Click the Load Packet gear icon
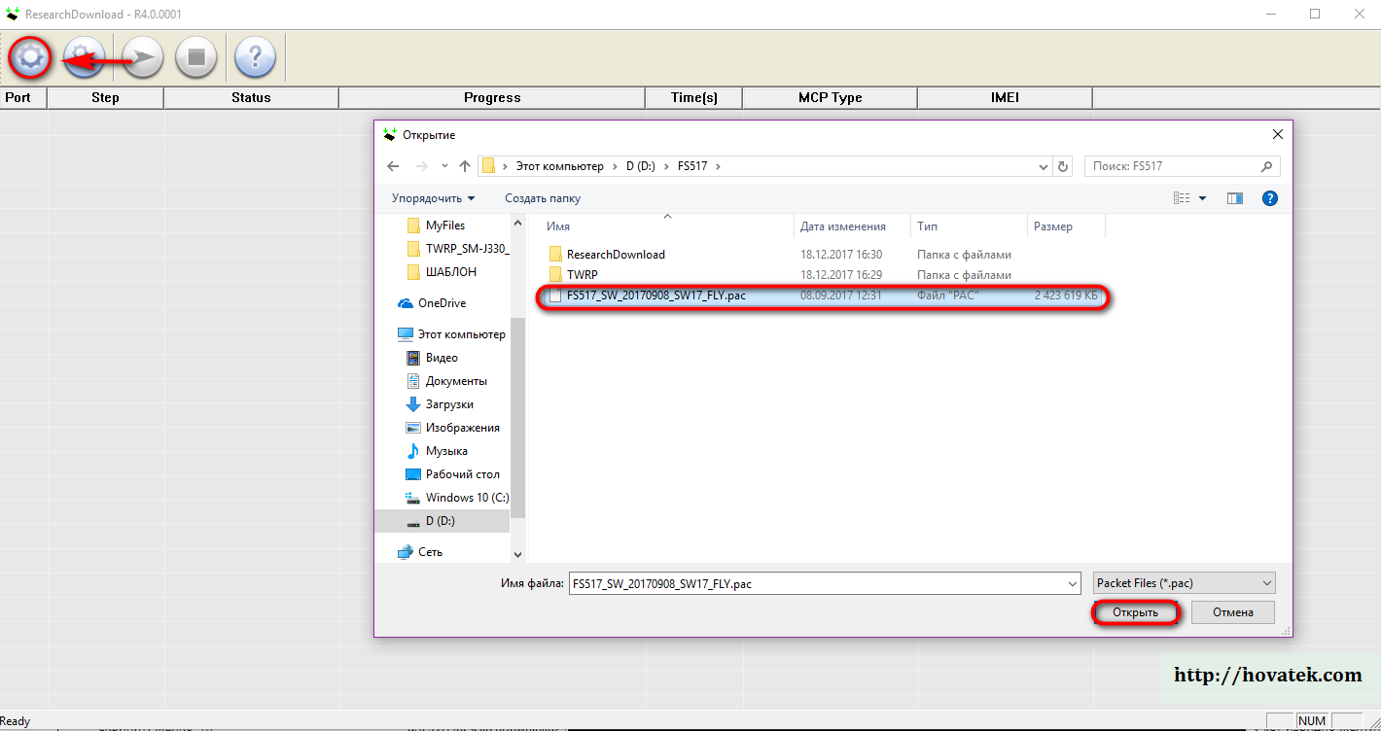The height and width of the screenshot is (731, 1381). pyautogui.click(x=30, y=58)
